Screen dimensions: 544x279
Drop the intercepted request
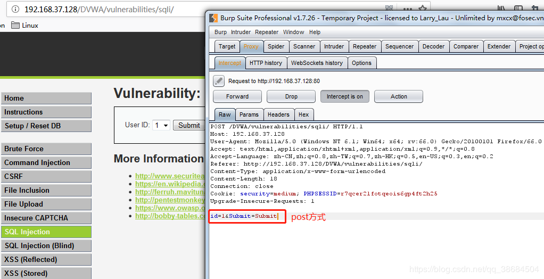point(291,96)
